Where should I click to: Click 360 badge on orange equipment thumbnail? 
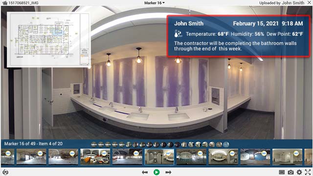(x=104, y=153)
